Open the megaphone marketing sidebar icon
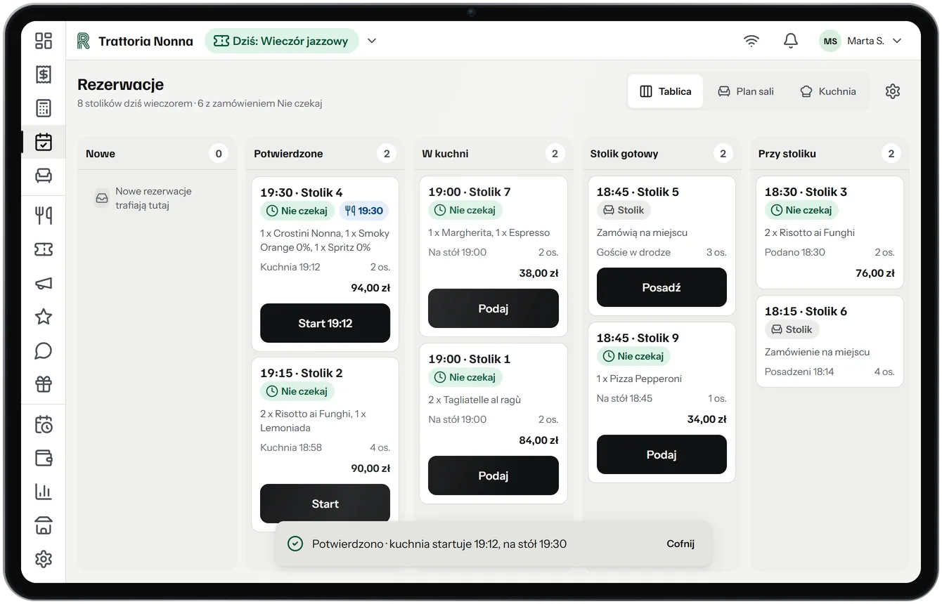The width and height of the screenshot is (942, 604). point(44,283)
